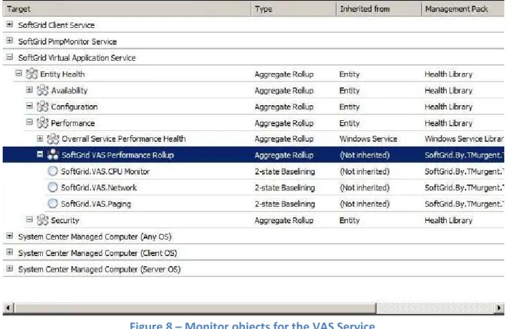This screenshot has width=507, height=329.
Task: Expand SoftGrid Client Service node
Action: 10,24
